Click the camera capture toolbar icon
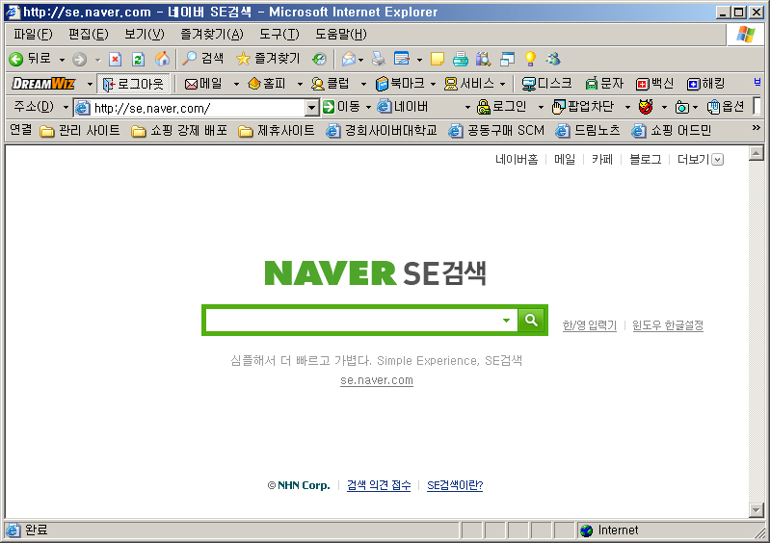This screenshot has height=543, width=770. [681, 107]
